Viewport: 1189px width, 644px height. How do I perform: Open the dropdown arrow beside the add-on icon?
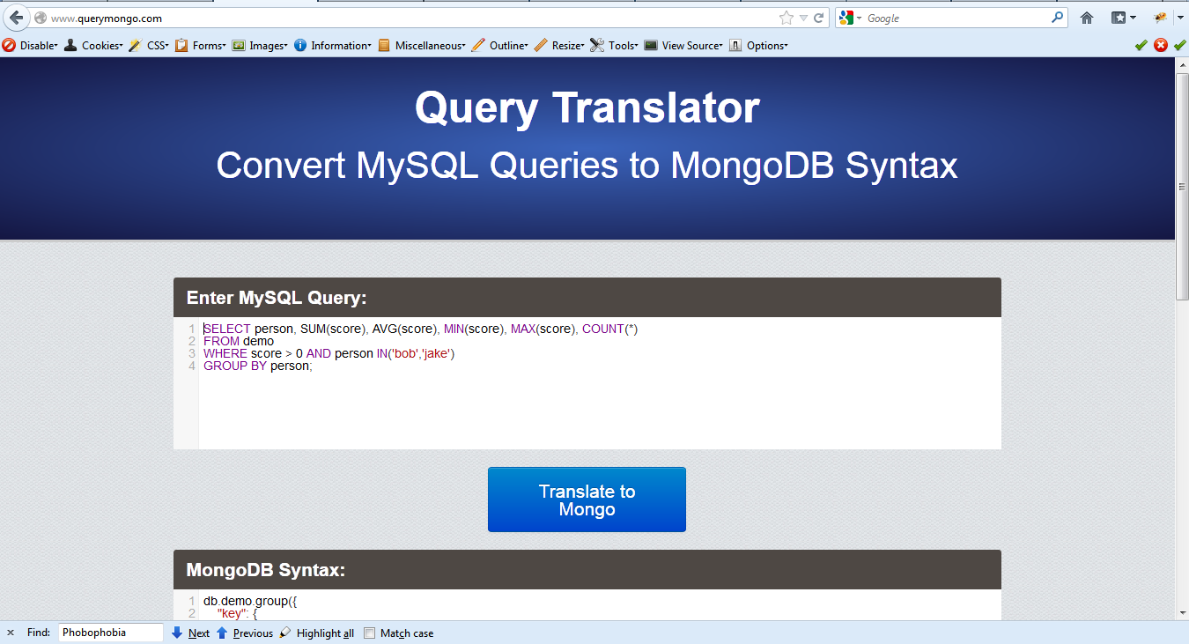click(1179, 18)
